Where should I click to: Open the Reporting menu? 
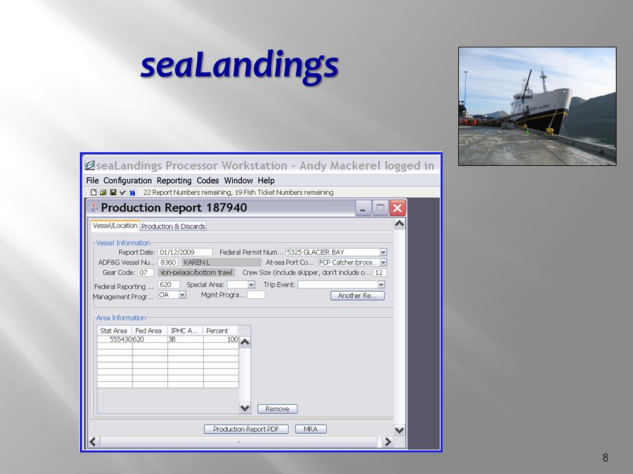174,180
